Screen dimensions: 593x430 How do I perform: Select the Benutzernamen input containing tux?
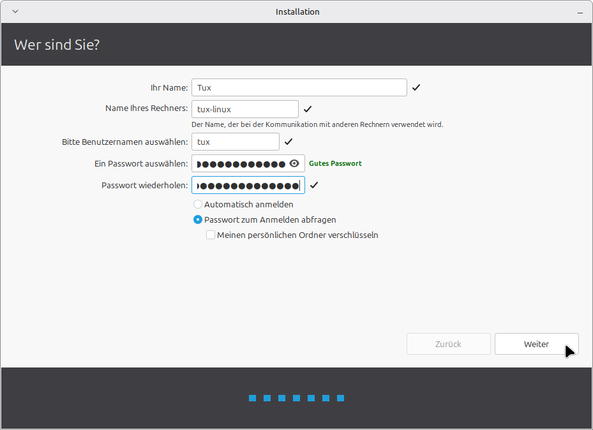235,142
